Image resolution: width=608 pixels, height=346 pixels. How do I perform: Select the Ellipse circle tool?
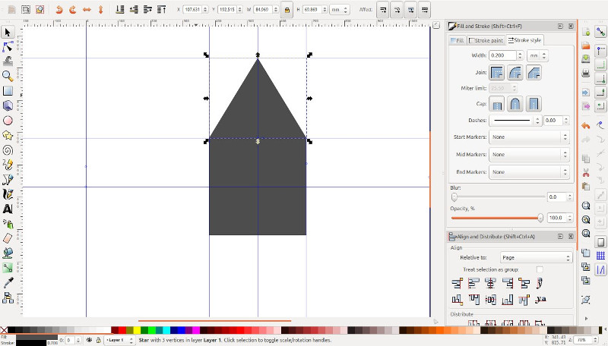[x=8, y=121]
